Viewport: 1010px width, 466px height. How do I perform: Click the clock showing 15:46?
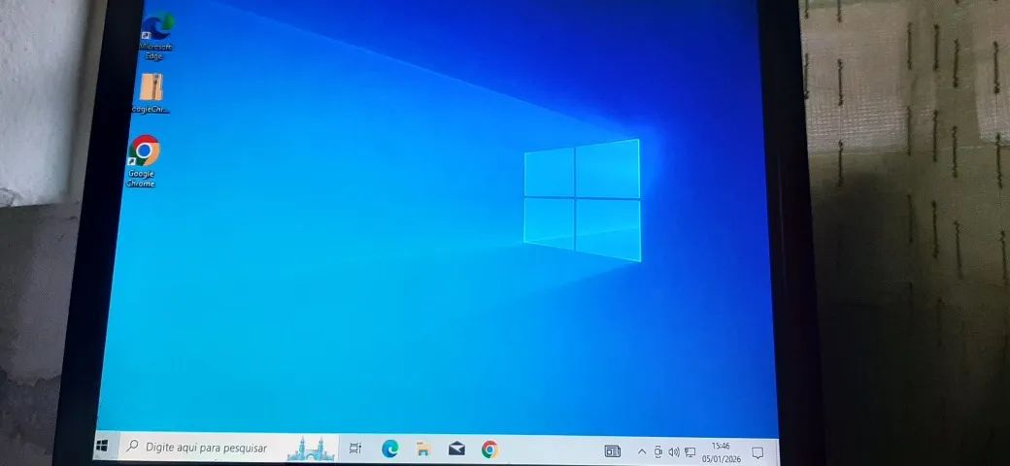[721, 447]
